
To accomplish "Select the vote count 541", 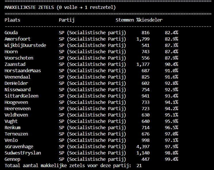I will coord(145,45).
